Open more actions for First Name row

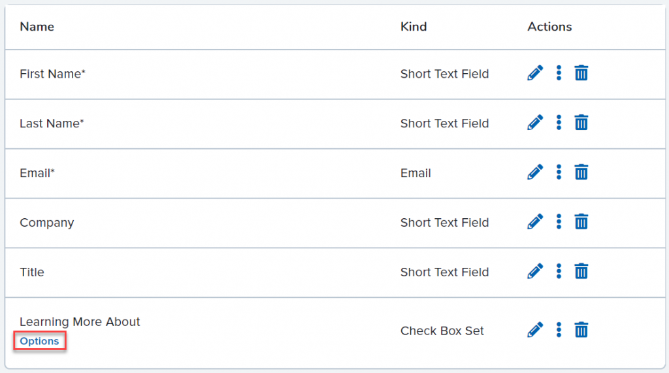click(559, 73)
